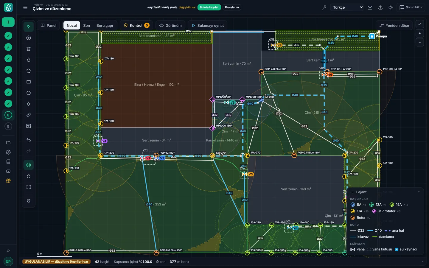Screen dimensions: 429x268
Task: Open the Türkçe language dropdown
Action: 347,7
